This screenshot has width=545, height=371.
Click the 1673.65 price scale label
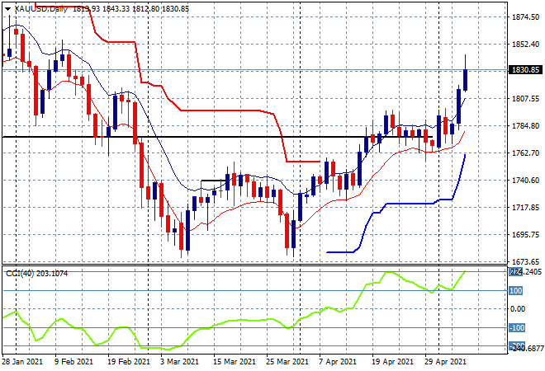(x=525, y=261)
